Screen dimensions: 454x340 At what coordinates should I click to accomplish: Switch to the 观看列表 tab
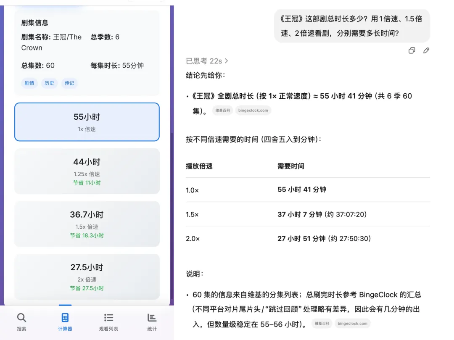[108, 322]
